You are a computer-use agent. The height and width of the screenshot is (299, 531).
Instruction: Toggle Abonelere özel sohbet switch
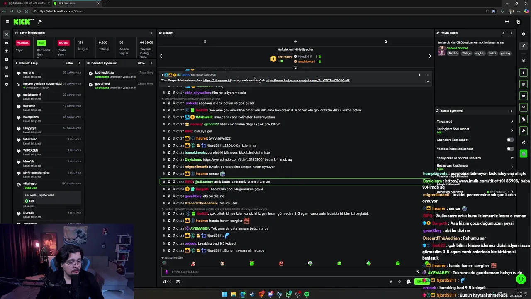coord(510,140)
